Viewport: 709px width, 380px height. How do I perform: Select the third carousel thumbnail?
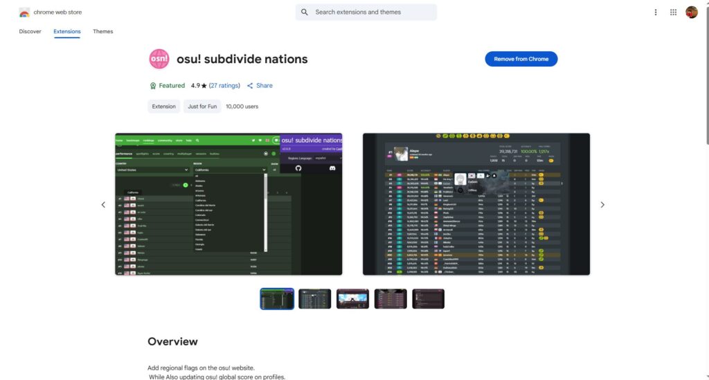point(352,298)
